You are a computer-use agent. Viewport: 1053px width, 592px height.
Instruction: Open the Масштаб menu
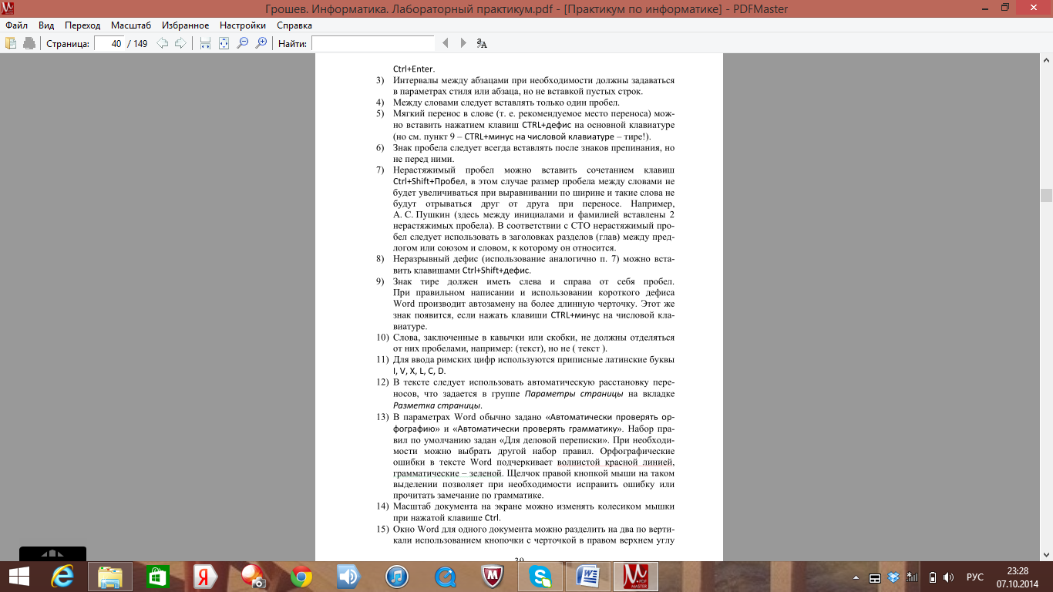[130, 25]
